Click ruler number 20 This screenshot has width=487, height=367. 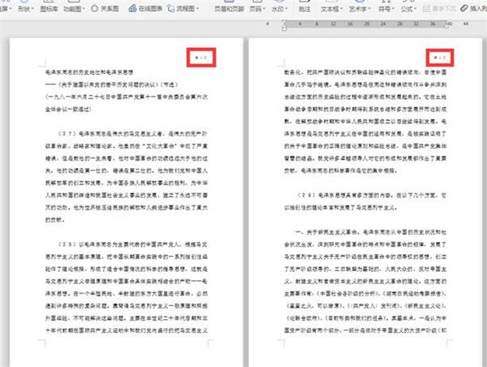[x=367, y=24]
